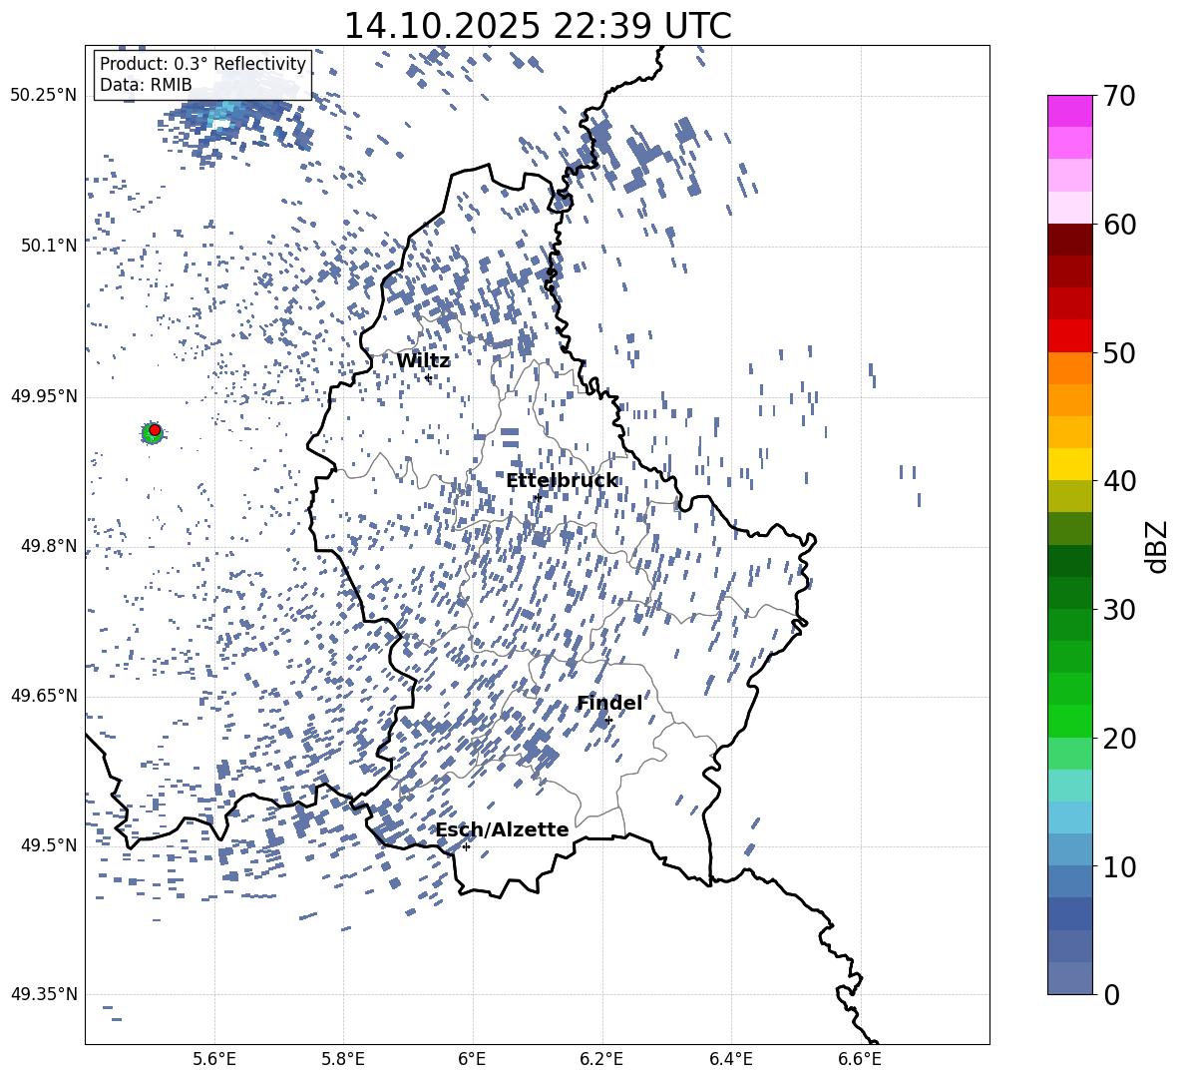This screenshot has width=1181, height=1079.
Task: Click the Findel city label
Action: pyautogui.click(x=609, y=703)
